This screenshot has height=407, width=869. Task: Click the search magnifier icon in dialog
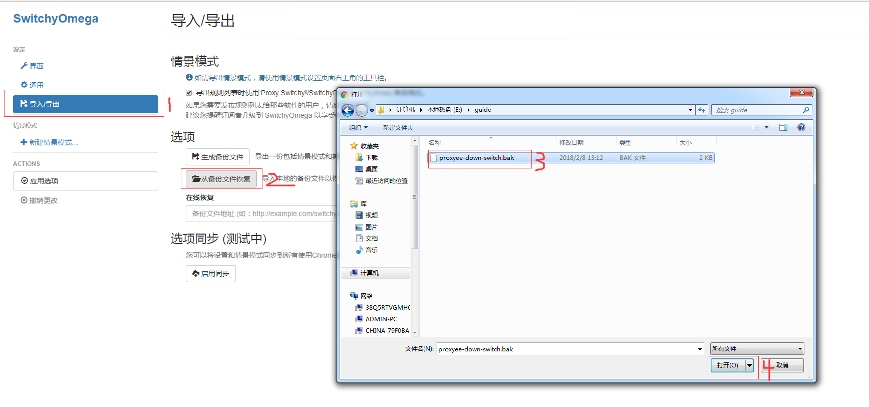(806, 110)
